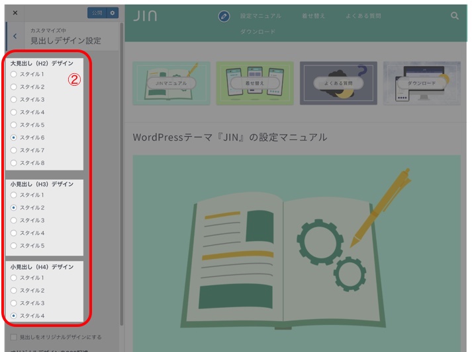Select H2 スタイル1 radio button

pyautogui.click(x=13, y=74)
